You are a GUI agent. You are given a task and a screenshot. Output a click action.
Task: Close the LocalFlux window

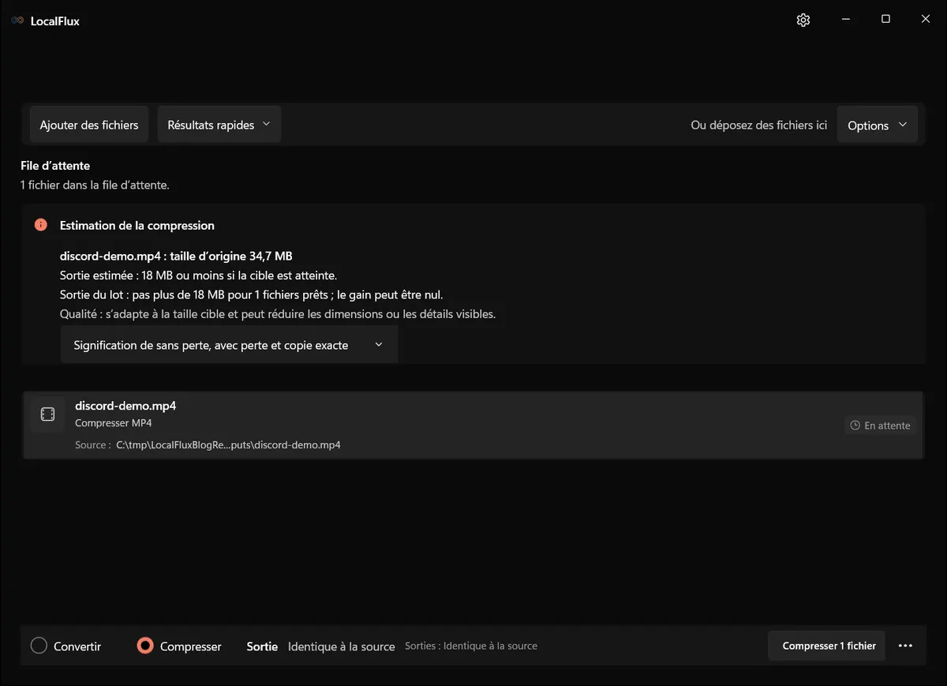pos(926,19)
